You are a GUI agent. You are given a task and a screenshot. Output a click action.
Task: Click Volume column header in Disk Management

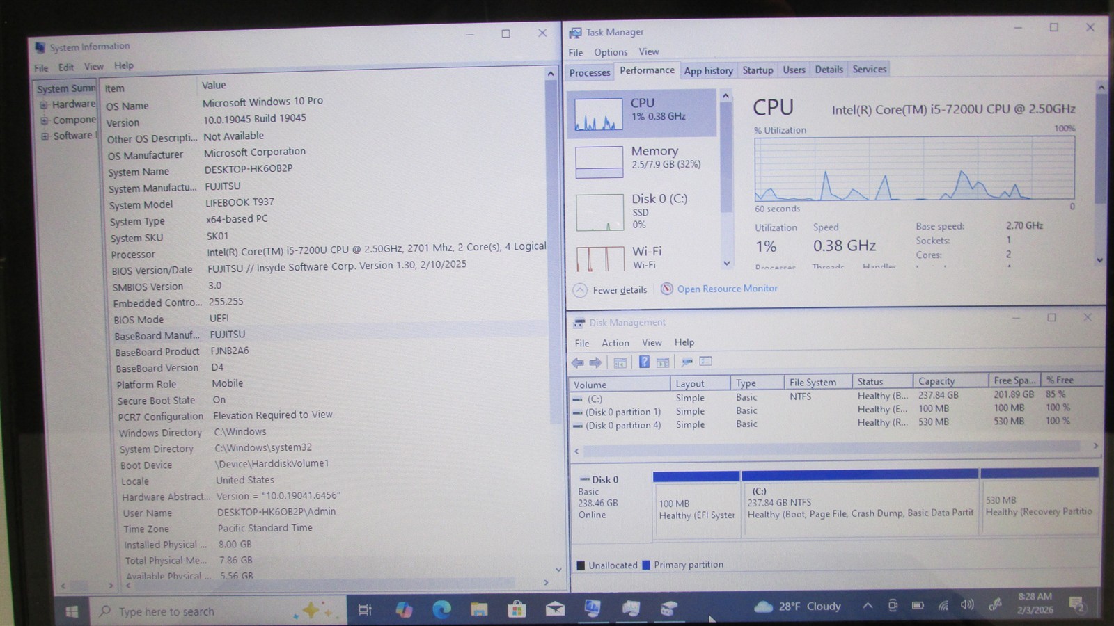(x=620, y=385)
